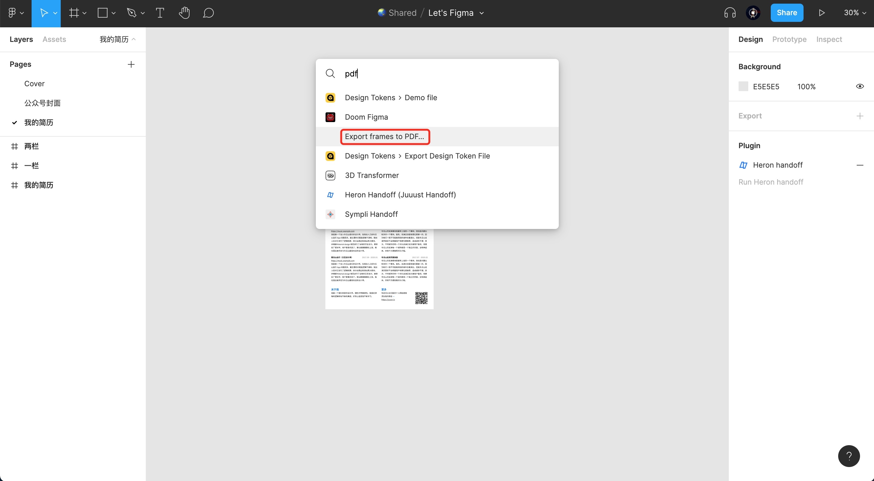Click Run Heron handoff link
874x481 pixels.
[770, 182]
